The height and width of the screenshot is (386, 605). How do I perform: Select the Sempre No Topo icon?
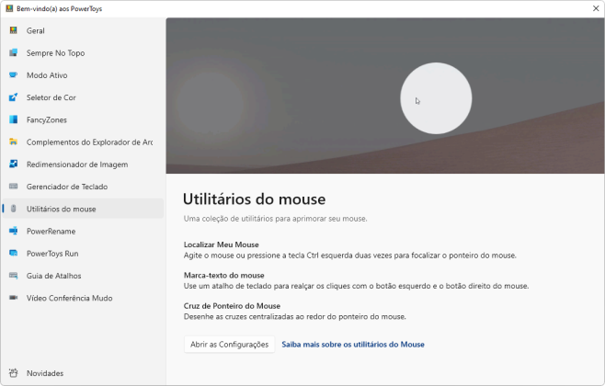(14, 52)
